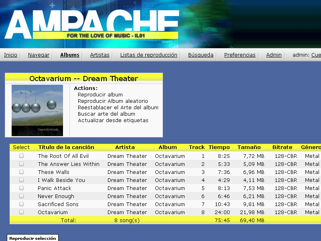Viewport: 321px width, 241px height.
Task: Open the Navegar menu item
Action: (39, 55)
